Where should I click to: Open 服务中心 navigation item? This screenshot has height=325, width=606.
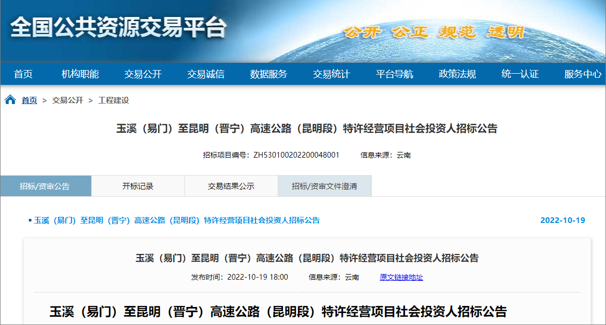583,74
